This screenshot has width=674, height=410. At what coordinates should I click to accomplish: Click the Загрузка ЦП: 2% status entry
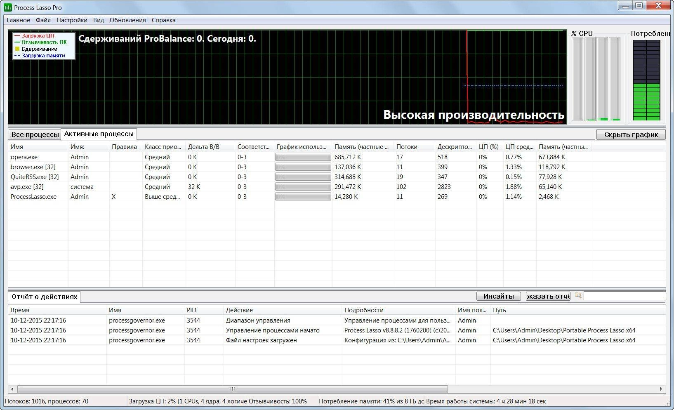point(188,401)
